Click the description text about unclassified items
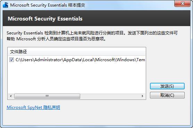Viewport: 193px width, 128px height. tap(92, 33)
